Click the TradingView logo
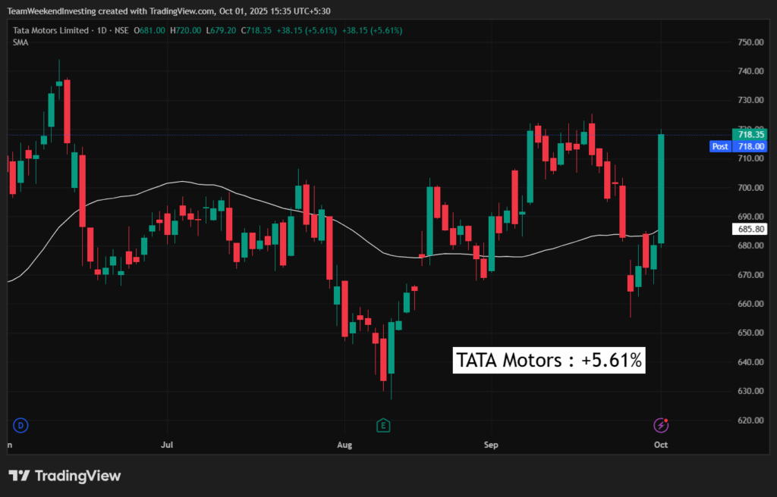This screenshot has height=497, width=777. (x=64, y=476)
